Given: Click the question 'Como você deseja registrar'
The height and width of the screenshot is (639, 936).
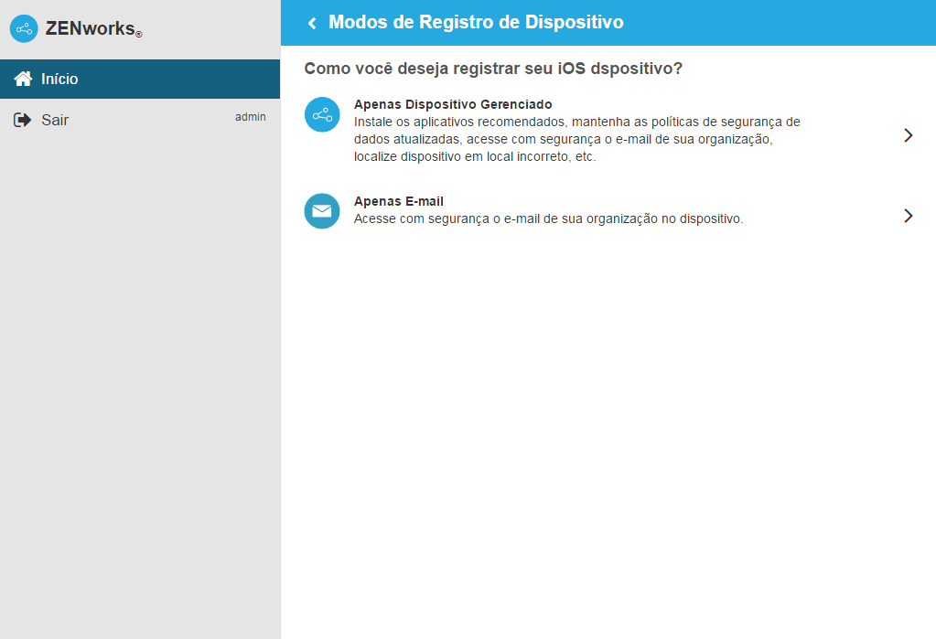Looking at the screenshot, I should click(x=493, y=69).
